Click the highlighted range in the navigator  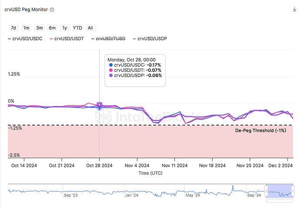(280, 191)
